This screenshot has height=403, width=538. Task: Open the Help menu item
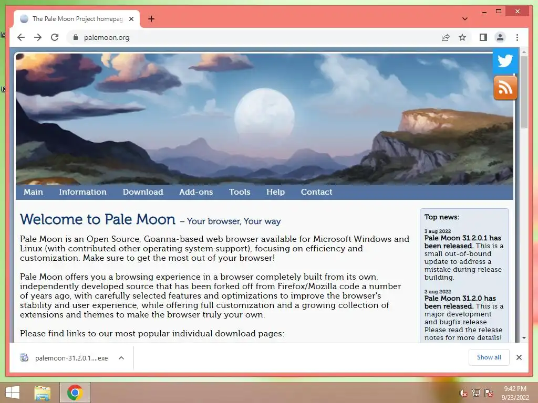[x=275, y=192]
